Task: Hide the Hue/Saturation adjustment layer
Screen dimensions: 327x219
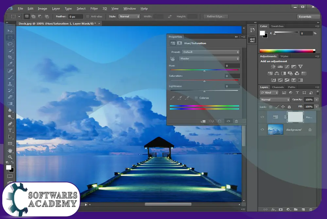Action: tap(262, 117)
